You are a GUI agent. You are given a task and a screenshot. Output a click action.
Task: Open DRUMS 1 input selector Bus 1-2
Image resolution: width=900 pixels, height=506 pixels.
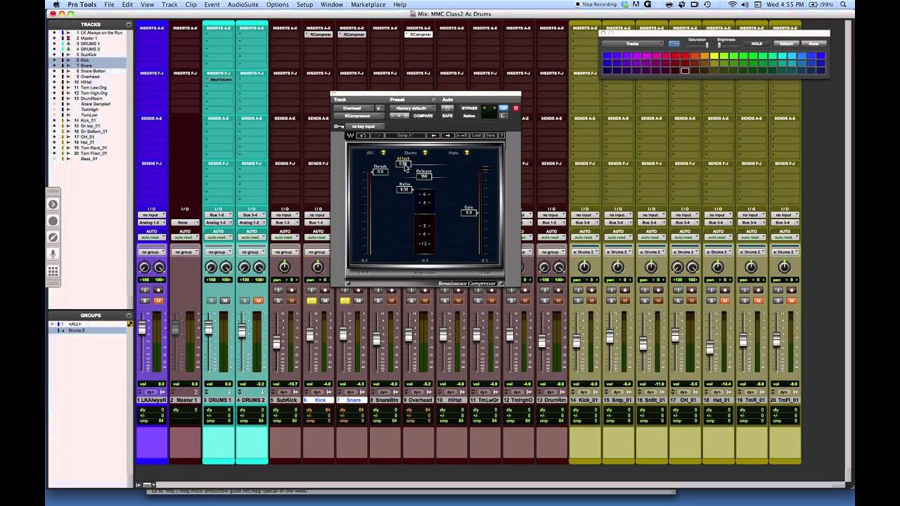(218, 215)
